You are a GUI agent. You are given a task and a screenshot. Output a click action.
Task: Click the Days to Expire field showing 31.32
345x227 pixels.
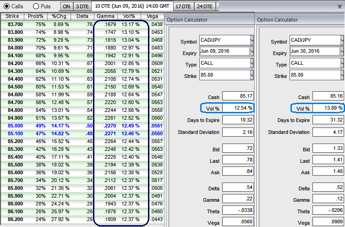coord(328,120)
